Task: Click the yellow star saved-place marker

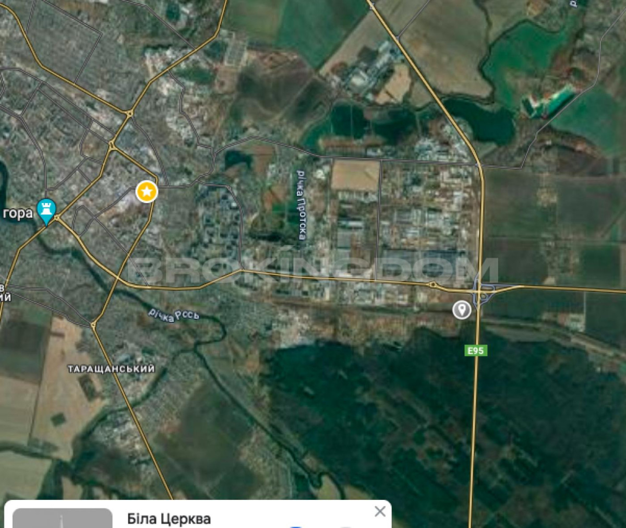Action: [x=147, y=192]
